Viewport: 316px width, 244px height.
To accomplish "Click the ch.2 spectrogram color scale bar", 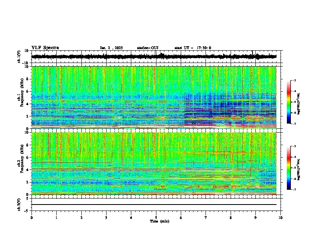I will coord(288,168).
